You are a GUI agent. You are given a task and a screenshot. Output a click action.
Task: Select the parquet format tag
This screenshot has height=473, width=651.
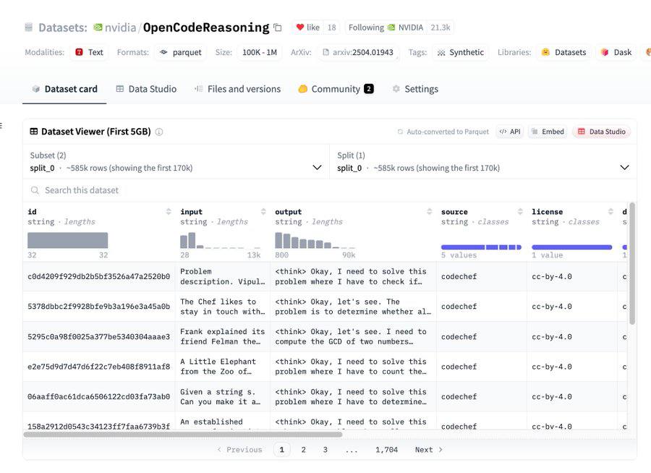coord(181,52)
